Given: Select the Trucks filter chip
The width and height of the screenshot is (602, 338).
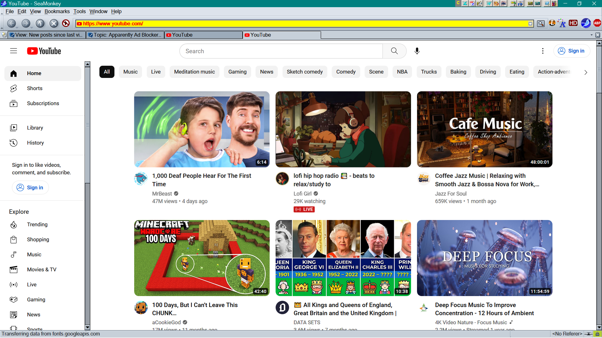Looking at the screenshot, I should [x=429, y=72].
